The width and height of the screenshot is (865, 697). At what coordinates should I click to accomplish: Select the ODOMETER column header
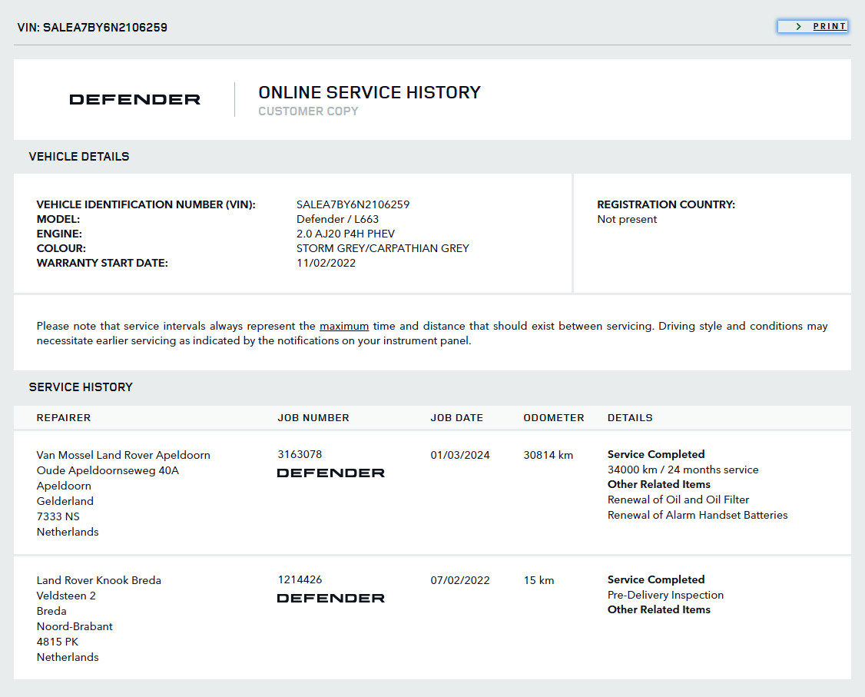click(x=554, y=418)
